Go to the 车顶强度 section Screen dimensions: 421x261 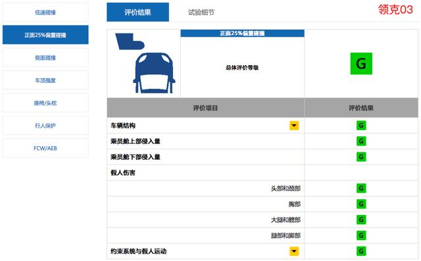coord(45,80)
